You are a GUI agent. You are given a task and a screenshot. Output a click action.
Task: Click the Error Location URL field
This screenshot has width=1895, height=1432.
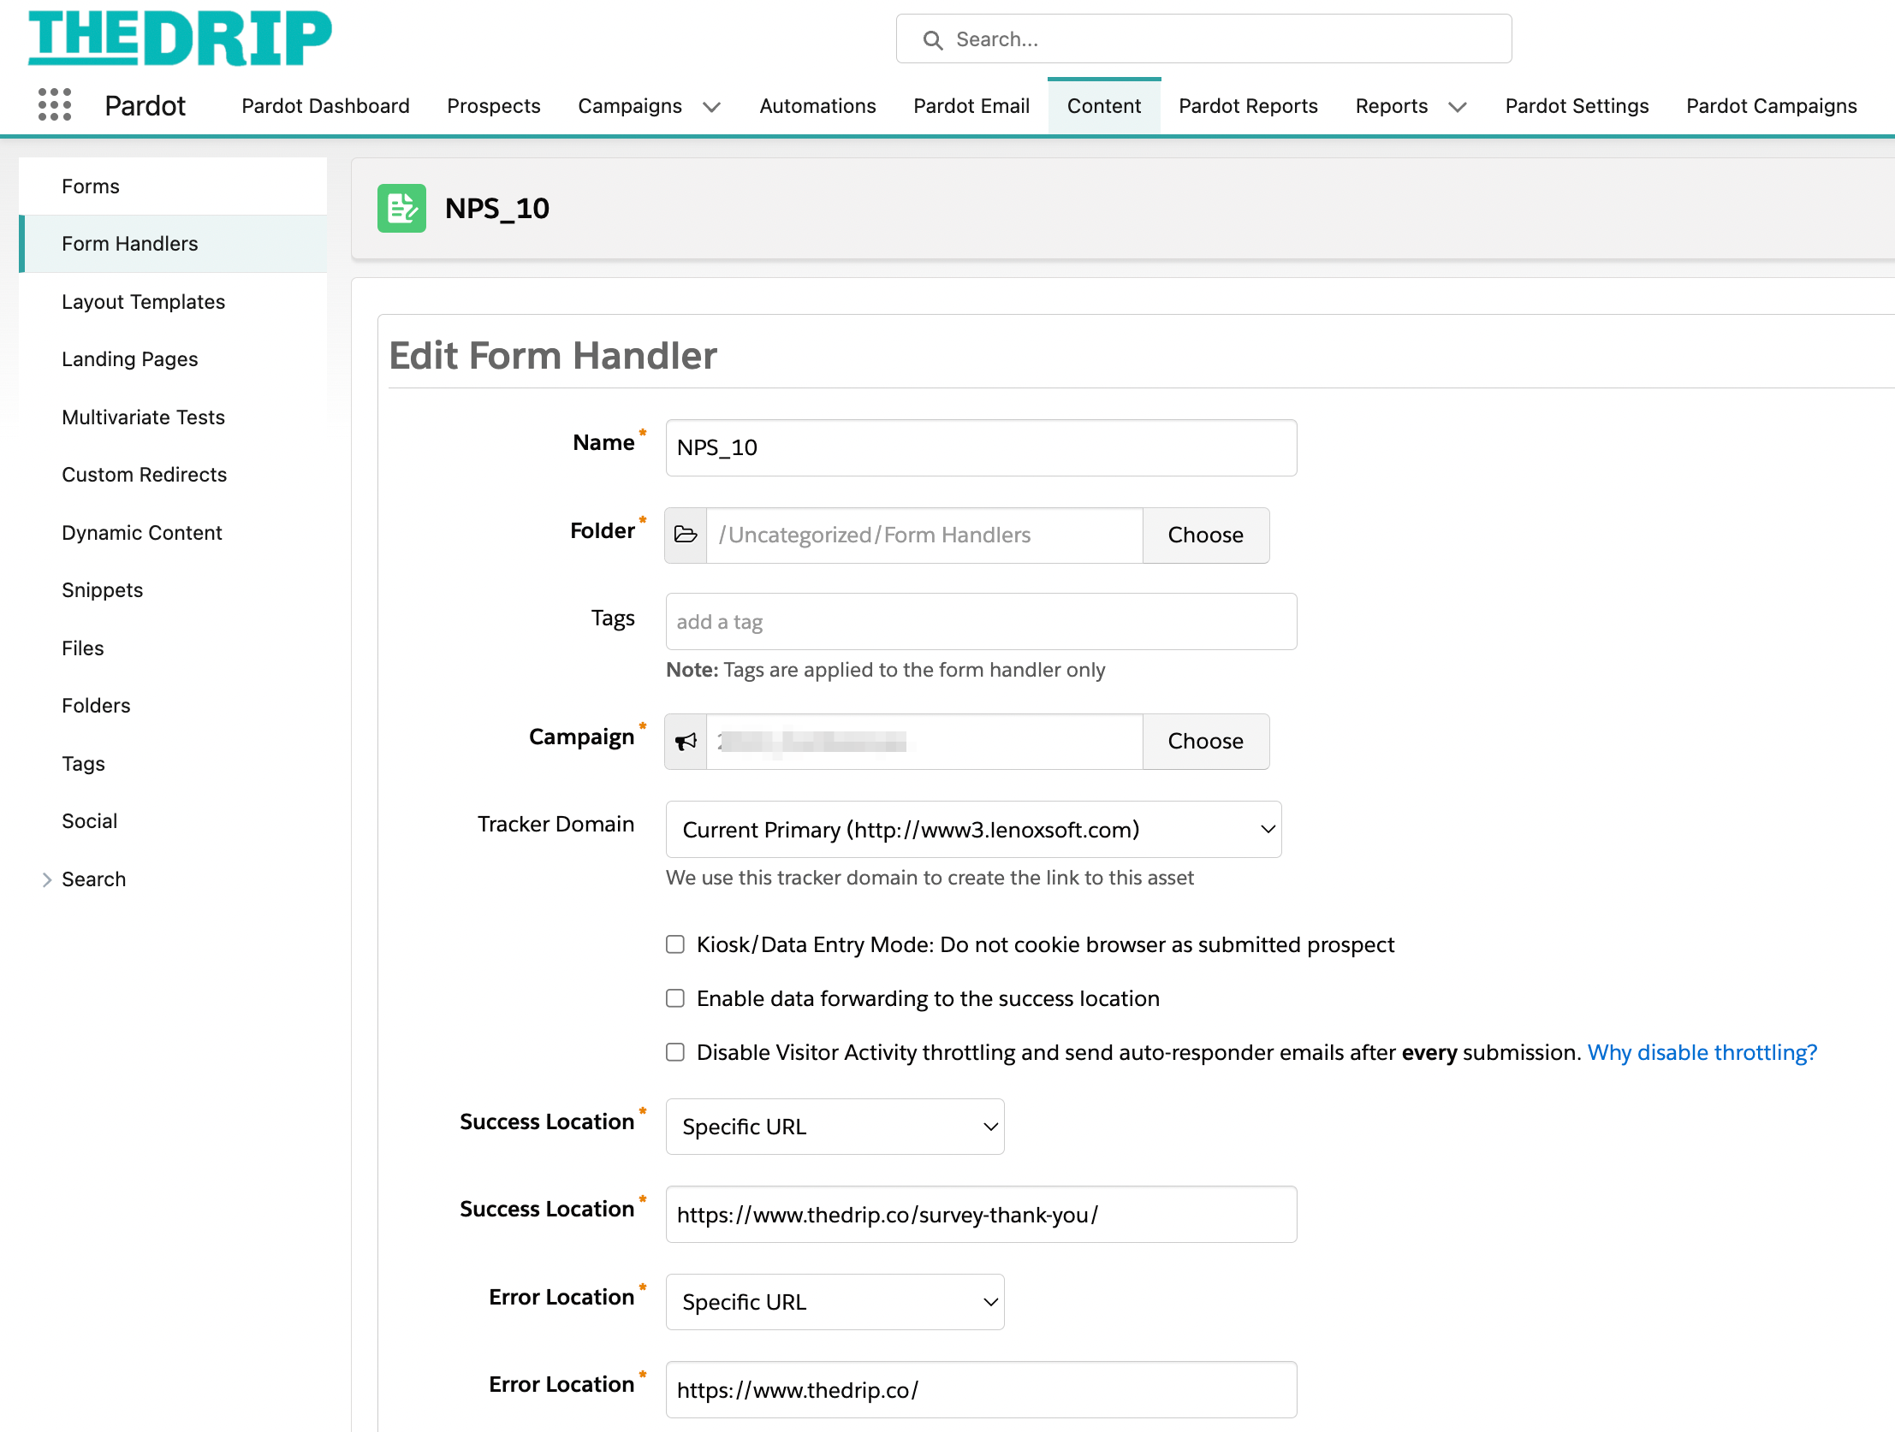tap(981, 1390)
